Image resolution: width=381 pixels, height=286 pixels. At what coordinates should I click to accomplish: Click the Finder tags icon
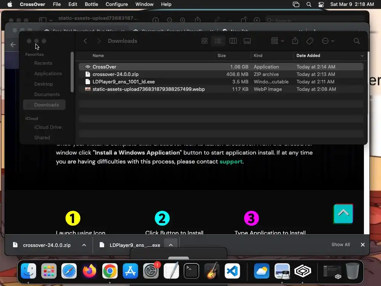pyautogui.click(x=310, y=41)
